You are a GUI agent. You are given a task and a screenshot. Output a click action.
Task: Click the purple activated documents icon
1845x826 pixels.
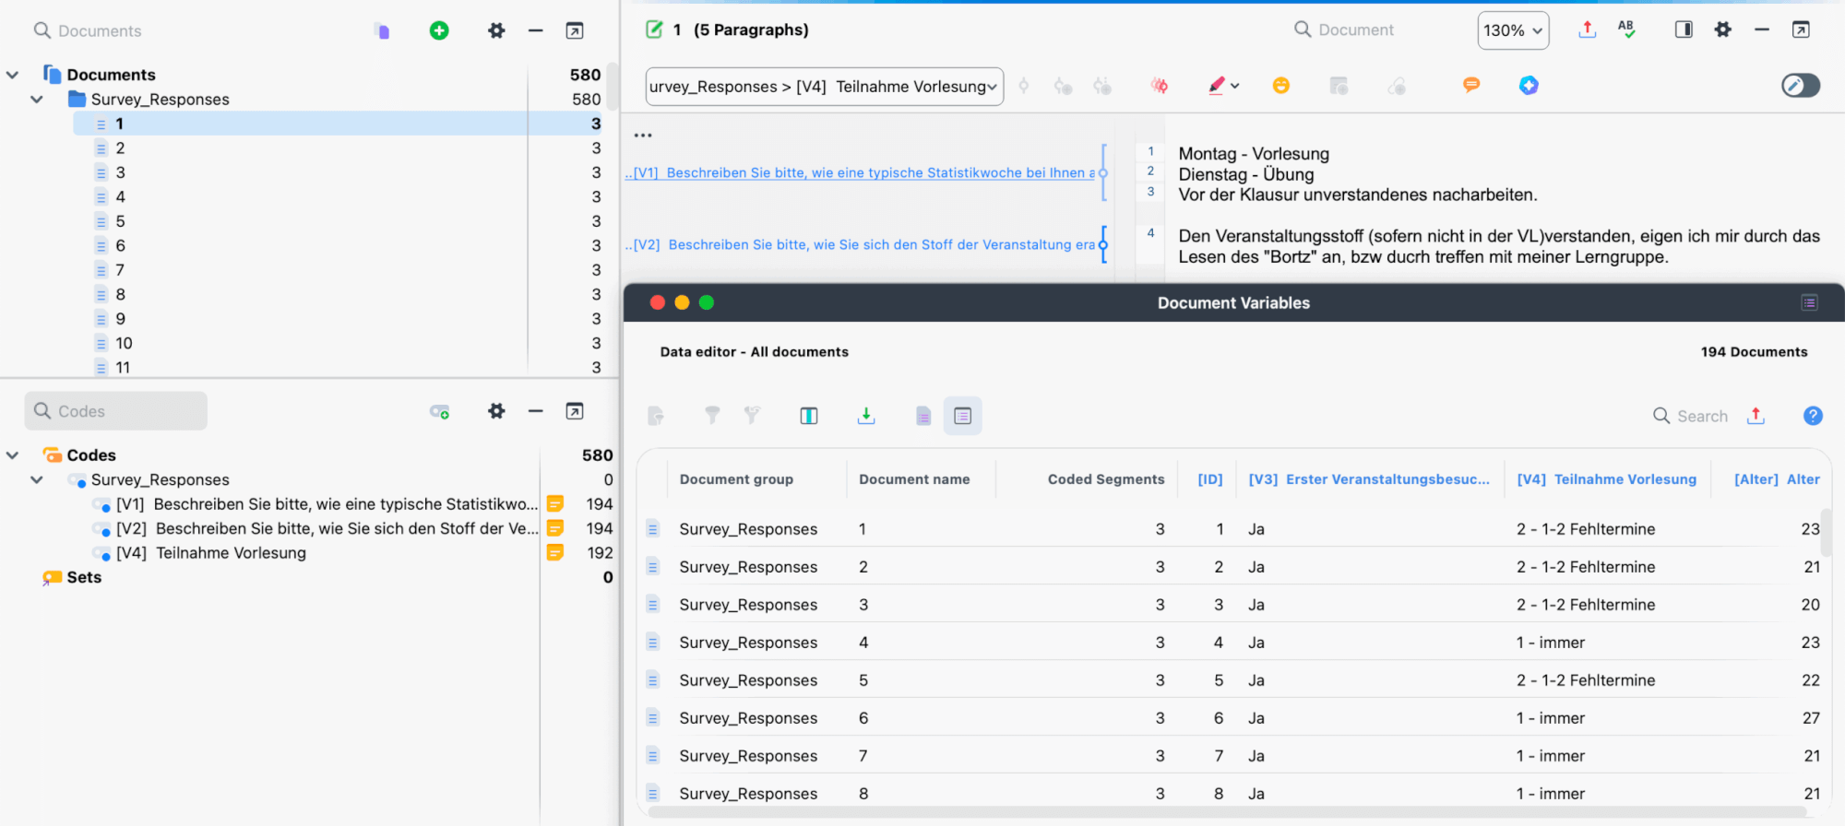pyautogui.click(x=382, y=30)
